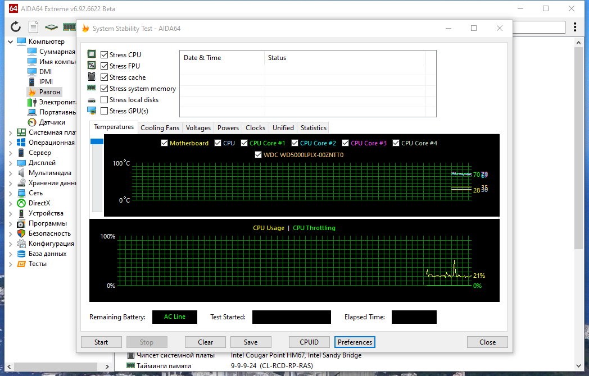Toggle CPU Core #1 graph checkbox
589x376 pixels.
coord(244,143)
